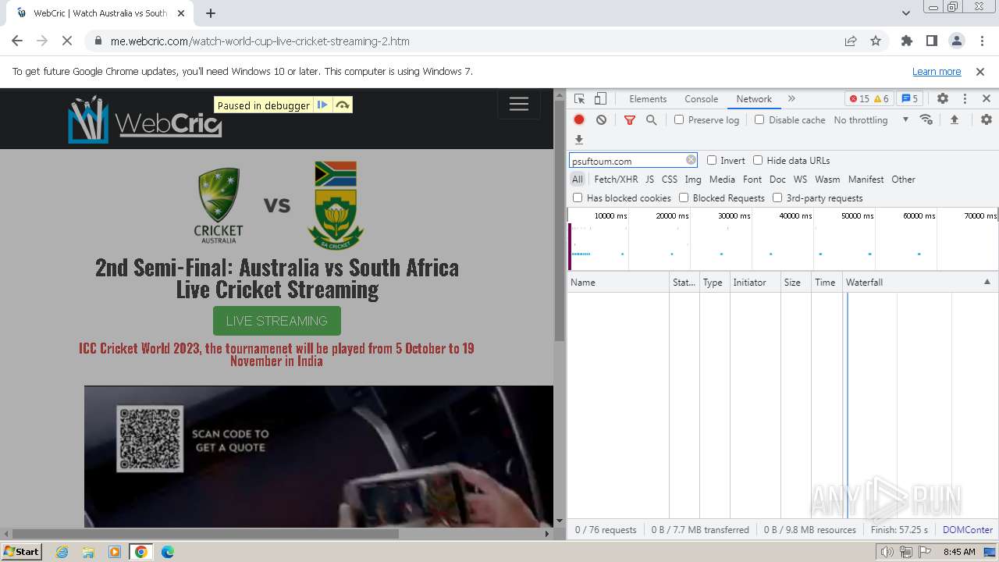Open network search magnifier
The height and width of the screenshot is (562, 999).
[x=651, y=120]
